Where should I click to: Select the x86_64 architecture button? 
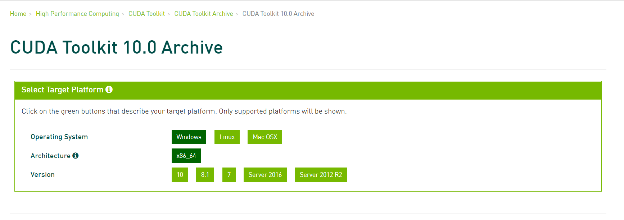coord(186,156)
